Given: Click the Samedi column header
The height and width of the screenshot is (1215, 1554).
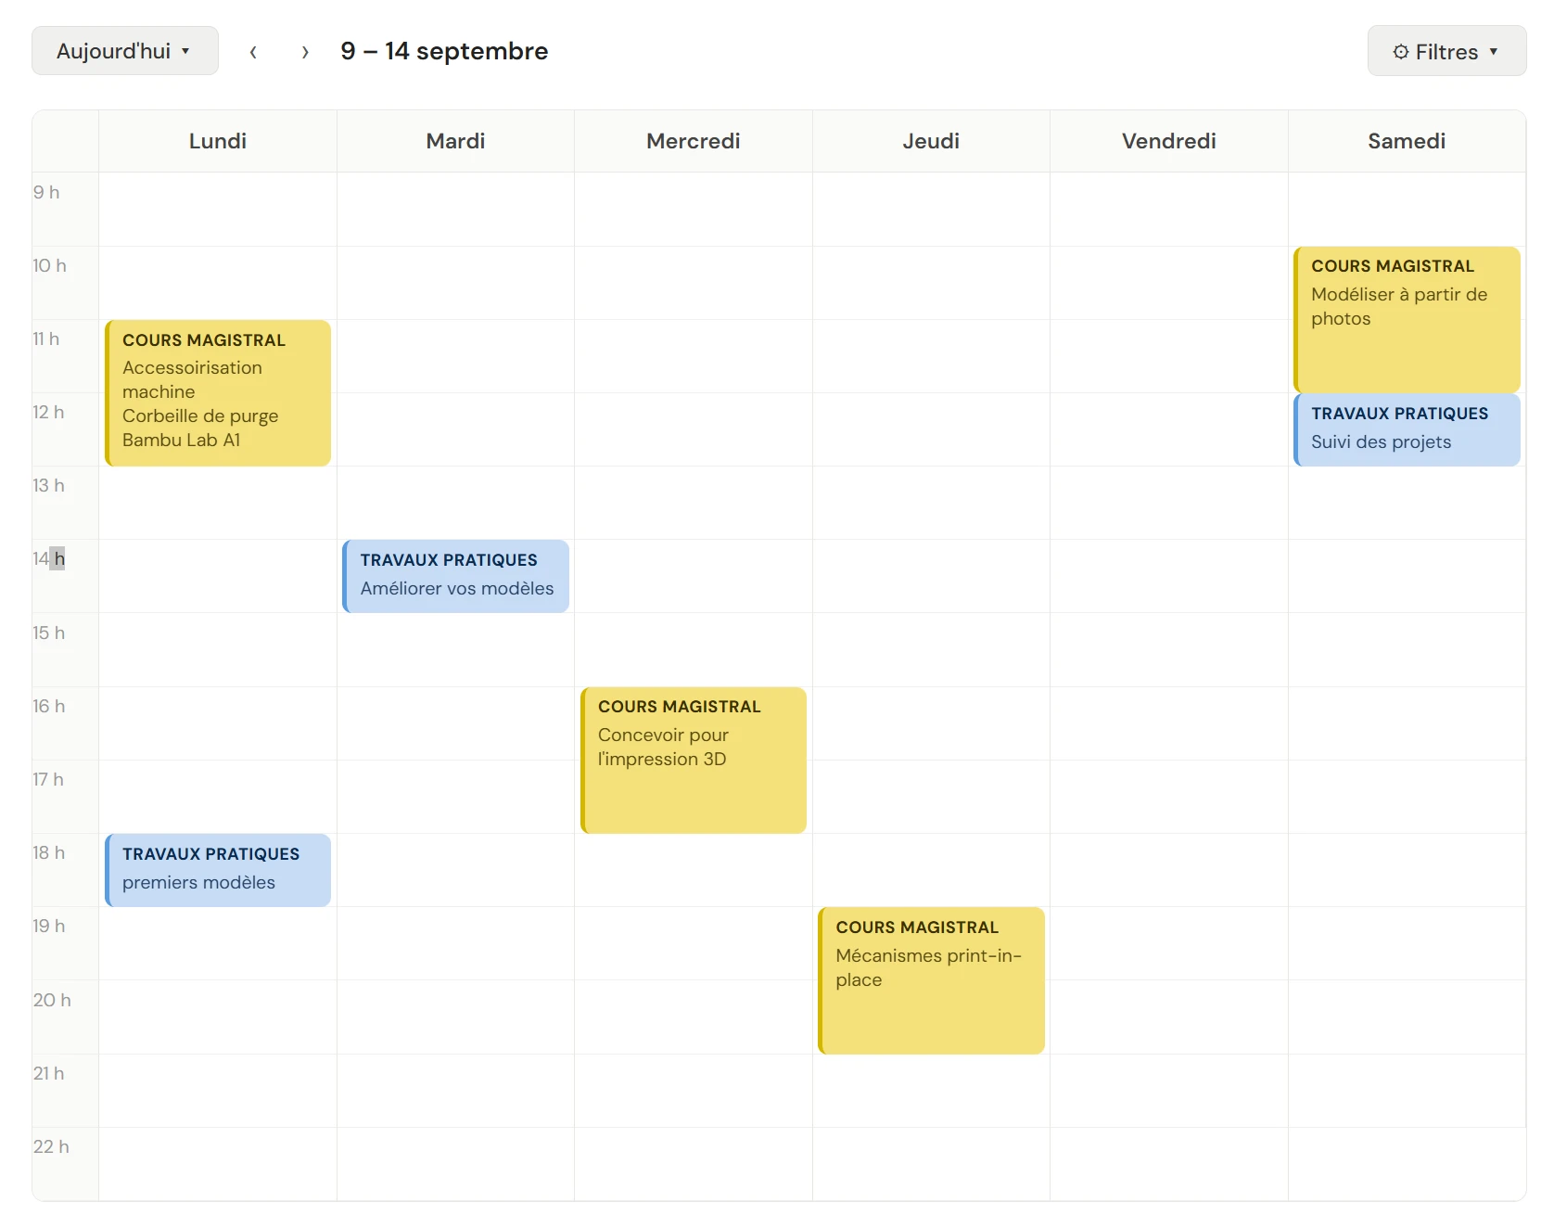Looking at the screenshot, I should point(1406,141).
